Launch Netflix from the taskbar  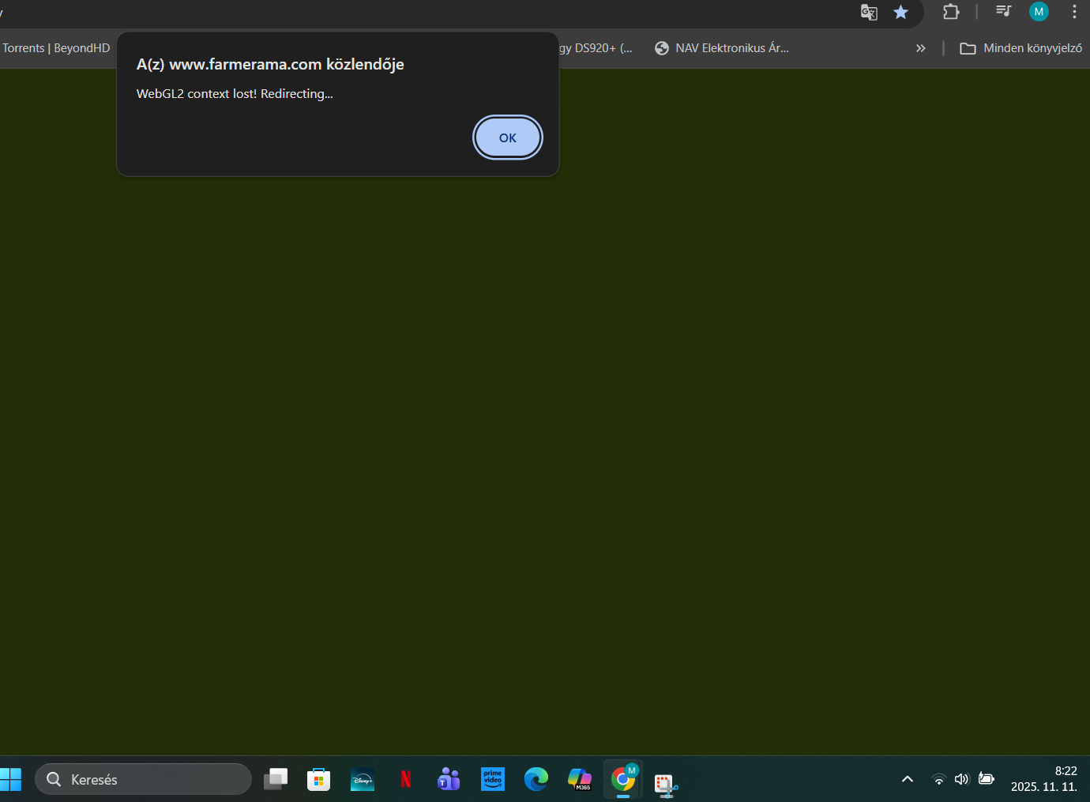(406, 780)
